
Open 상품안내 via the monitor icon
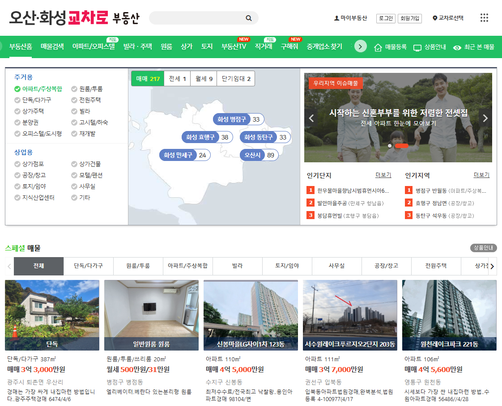pos(418,47)
